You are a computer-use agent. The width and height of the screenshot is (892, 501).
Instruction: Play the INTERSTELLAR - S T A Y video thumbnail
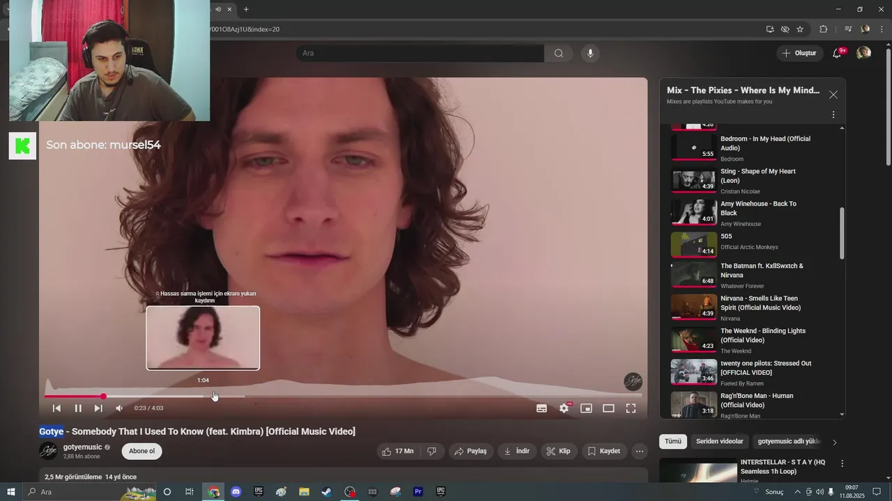point(698,470)
